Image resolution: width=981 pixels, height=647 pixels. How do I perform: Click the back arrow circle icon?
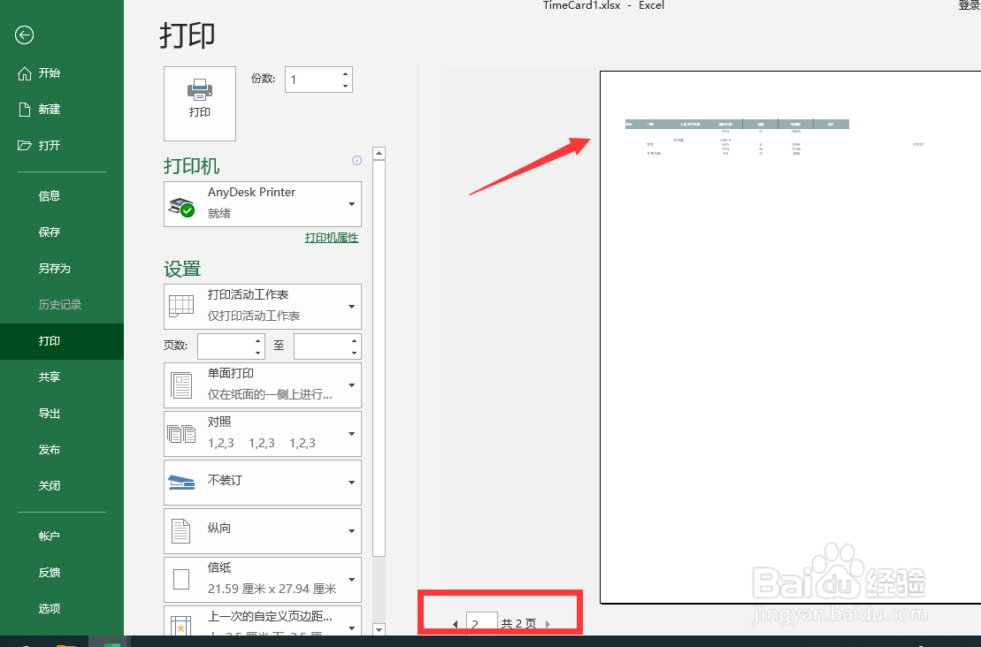25,35
